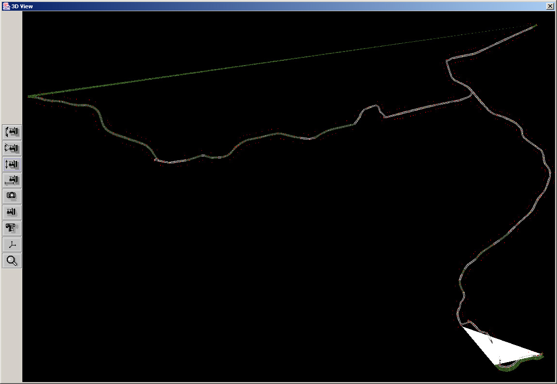Image resolution: width=557 pixels, height=384 pixels.
Task: Close the 3D View window
Action: click(550, 6)
